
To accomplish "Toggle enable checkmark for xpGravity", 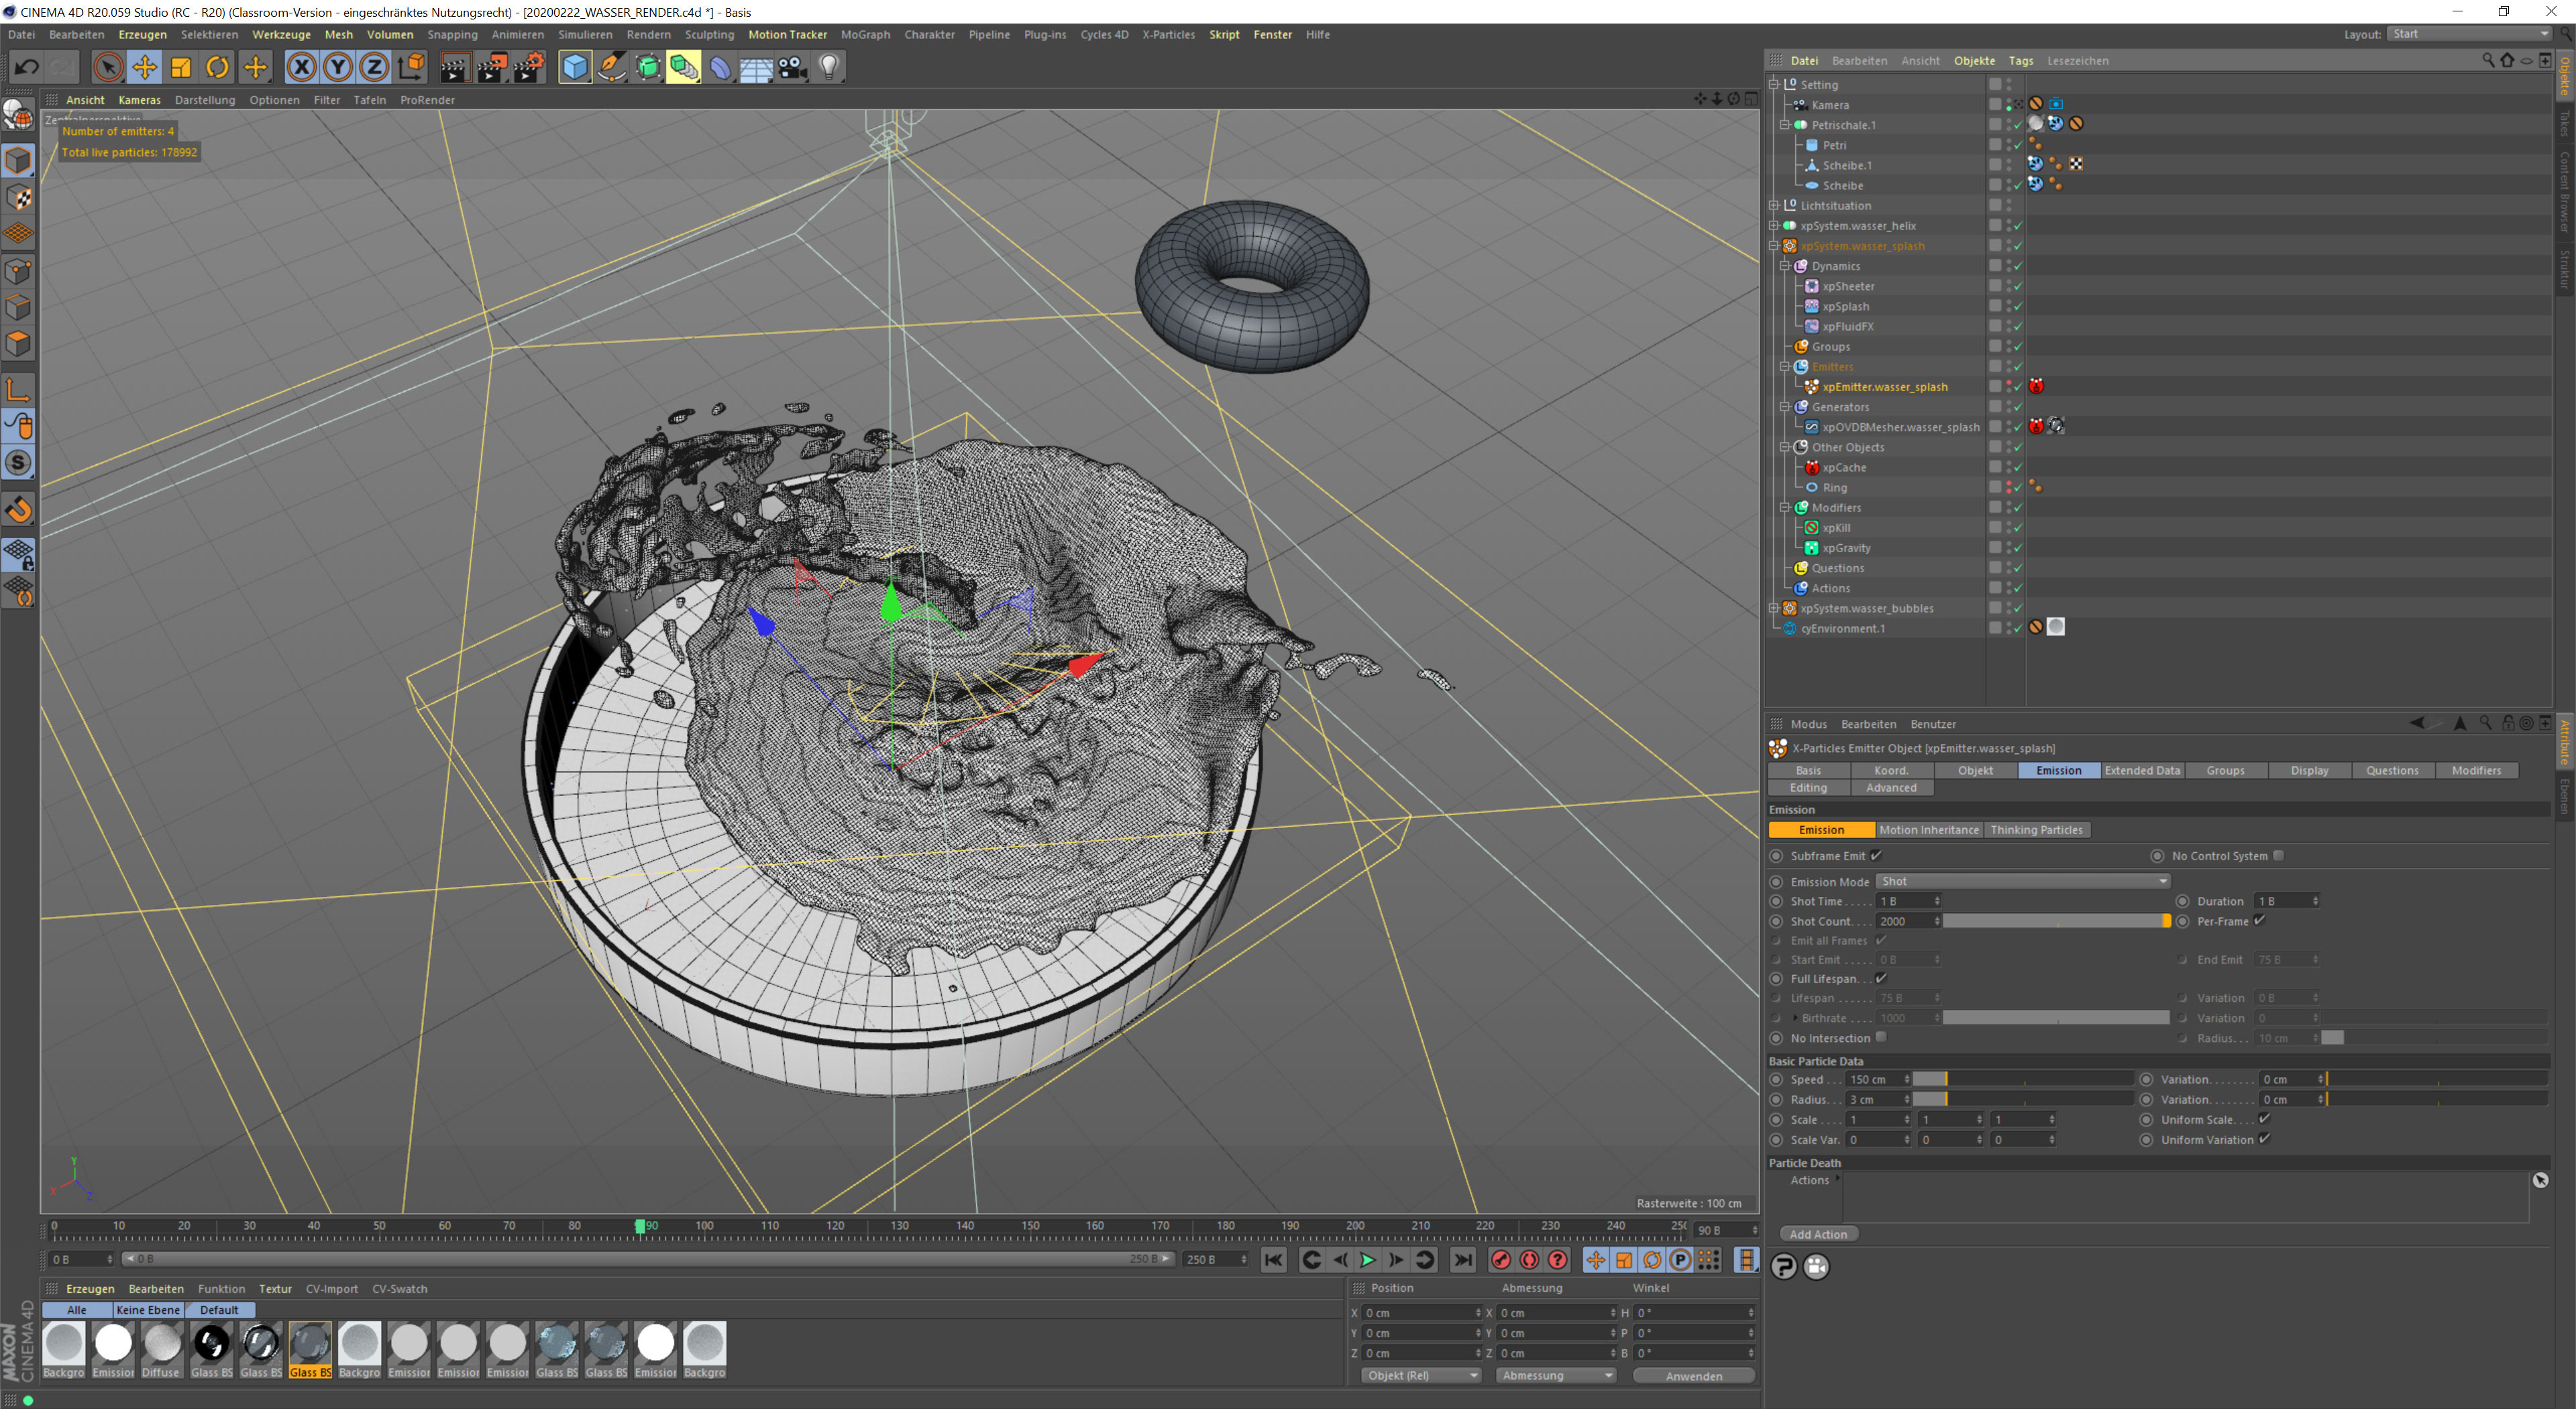I will (x=2018, y=548).
